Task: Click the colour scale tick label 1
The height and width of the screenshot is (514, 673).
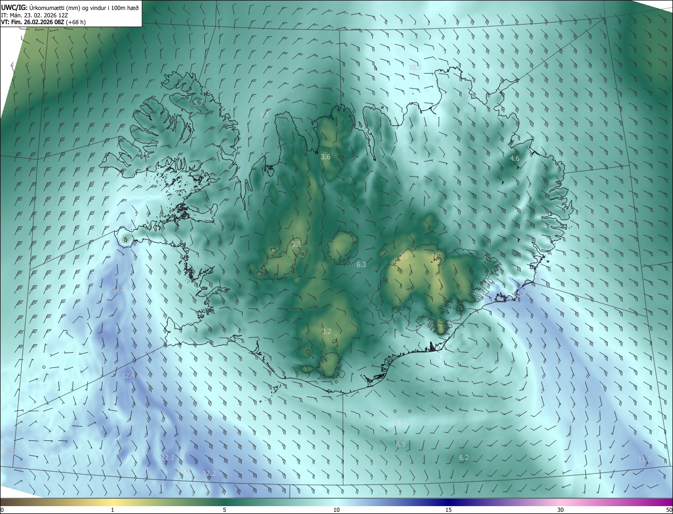Action: 113,510
